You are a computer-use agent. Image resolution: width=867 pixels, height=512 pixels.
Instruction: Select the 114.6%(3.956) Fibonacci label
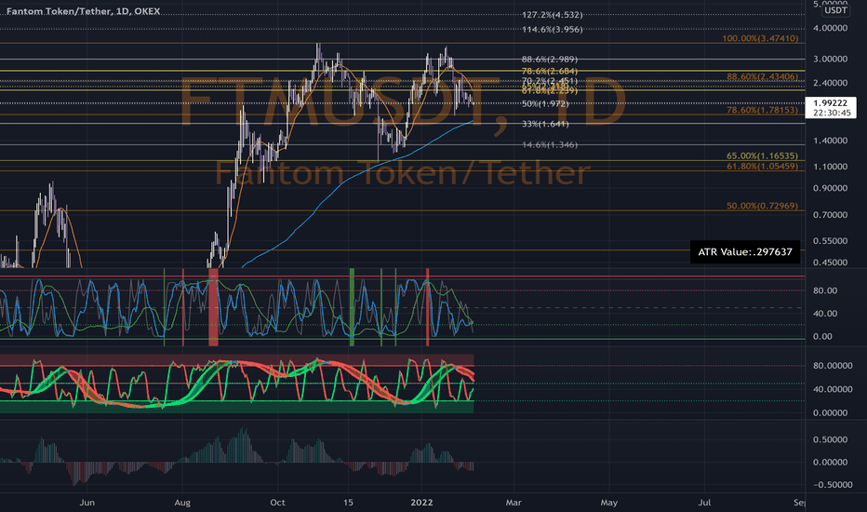point(552,30)
